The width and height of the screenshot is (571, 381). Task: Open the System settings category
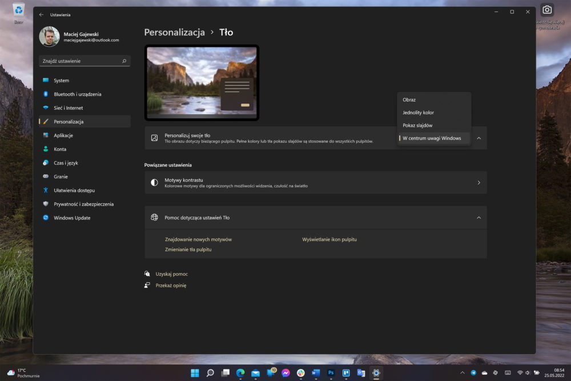point(85,81)
